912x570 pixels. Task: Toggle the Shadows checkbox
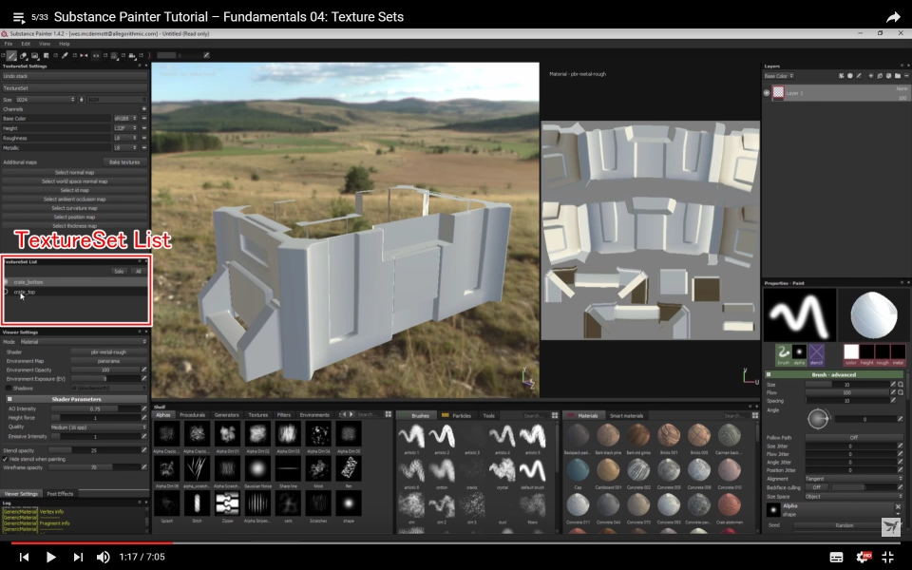pos(9,388)
